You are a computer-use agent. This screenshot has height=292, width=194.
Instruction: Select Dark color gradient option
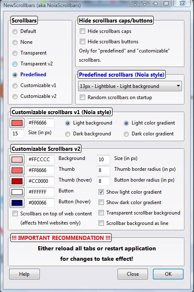coord(126,134)
